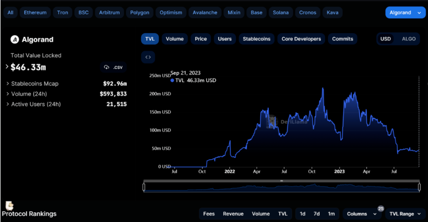
Task: Toggle the Volume chart metric
Action: 175,39
